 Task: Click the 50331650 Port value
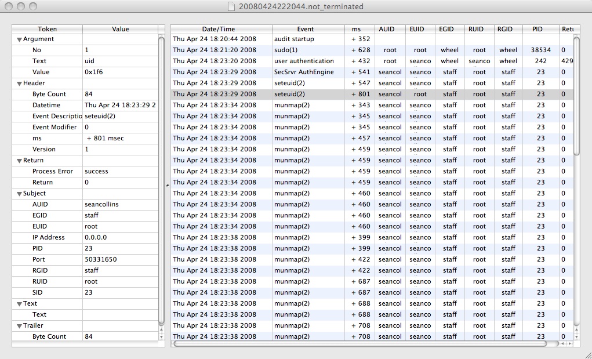tap(100, 259)
